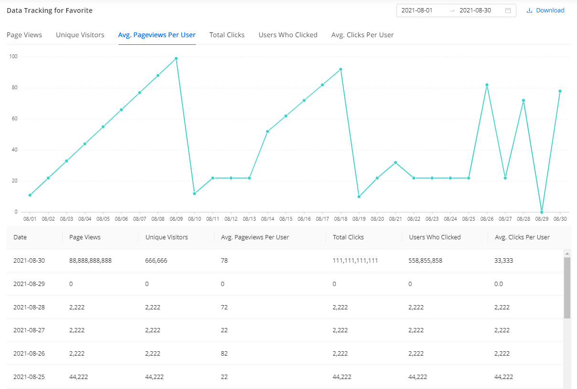
Task: Switch to the Total Clicks tab
Action: (227, 35)
